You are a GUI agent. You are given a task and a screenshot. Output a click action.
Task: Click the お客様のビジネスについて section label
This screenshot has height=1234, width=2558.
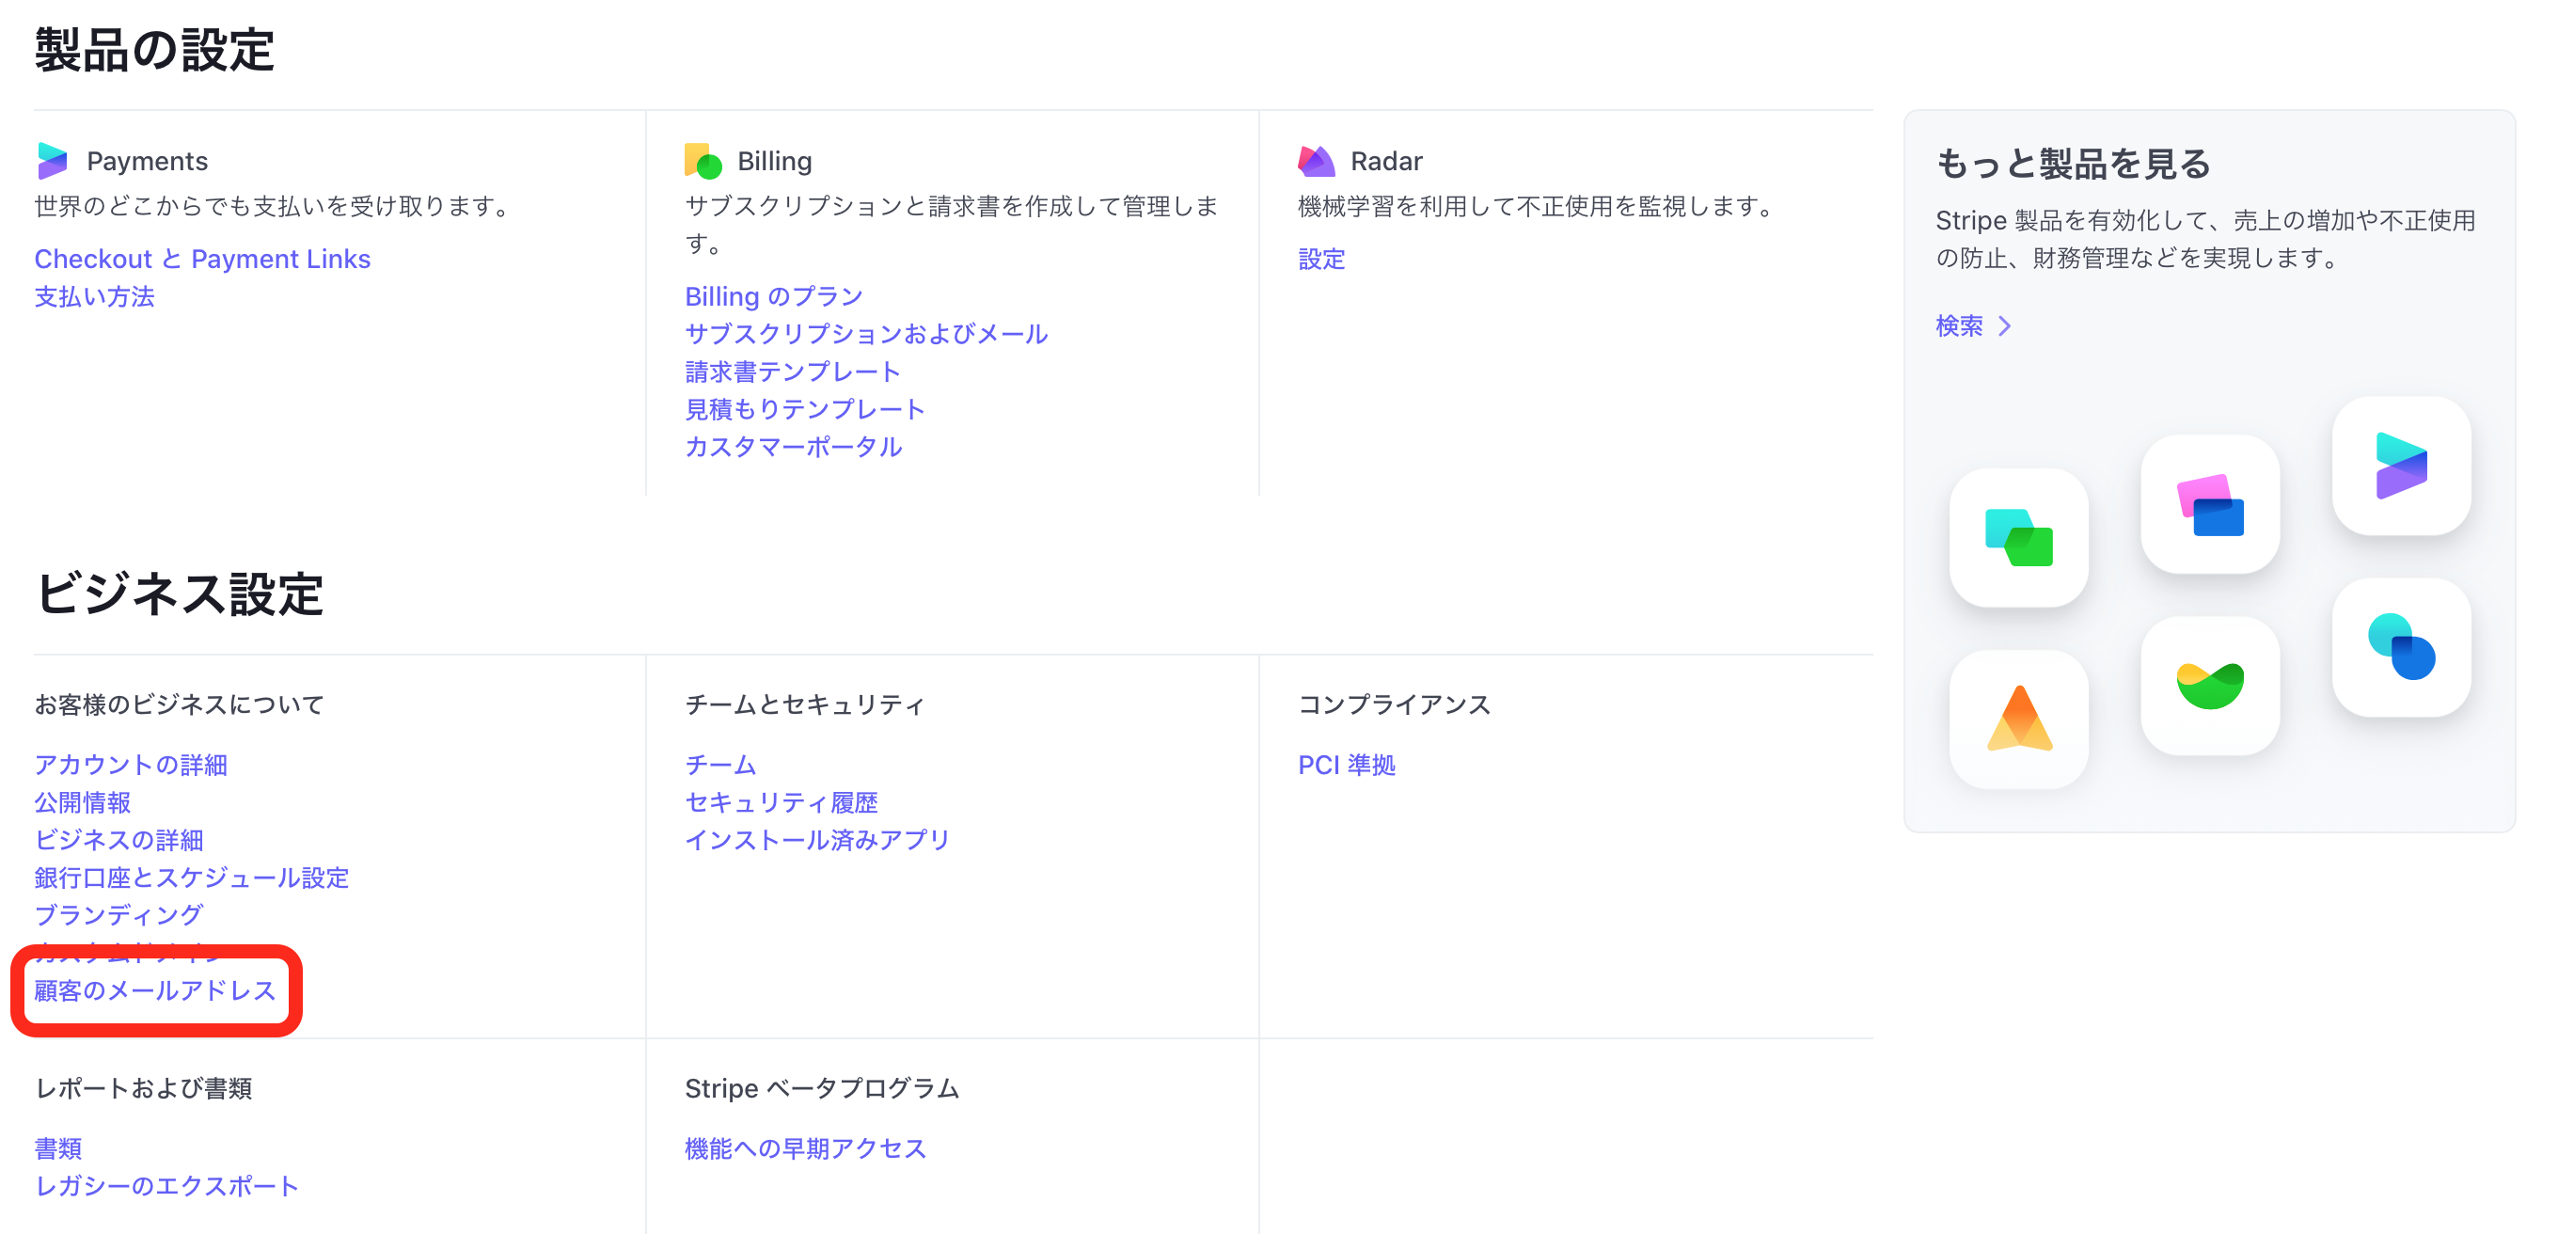[179, 704]
